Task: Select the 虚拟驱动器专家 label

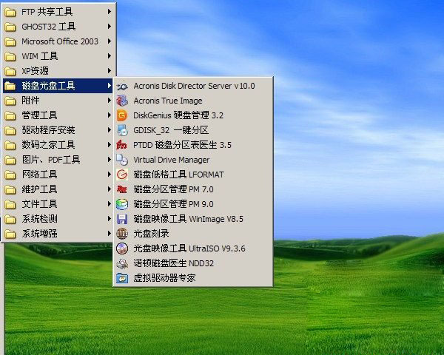Action: pos(164,278)
